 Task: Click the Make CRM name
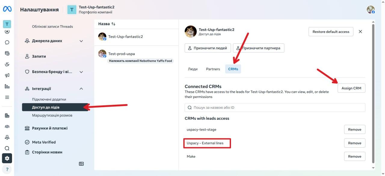191,157
